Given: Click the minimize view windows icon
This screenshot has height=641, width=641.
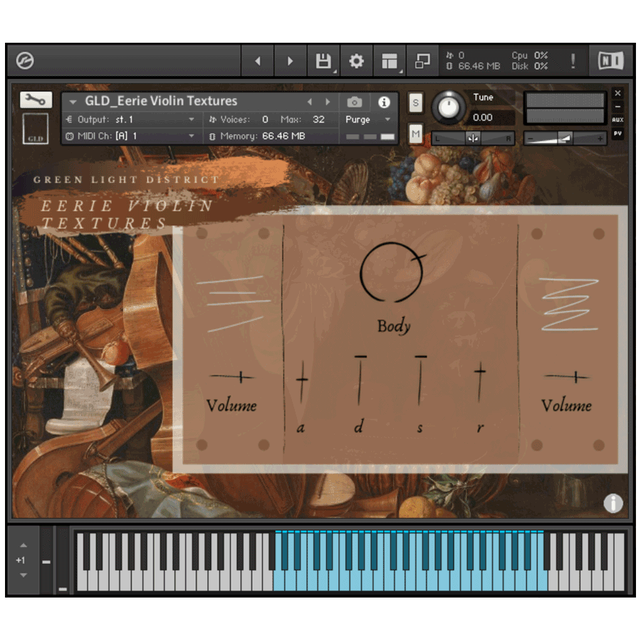Looking at the screenshot, I should point(422,61).
